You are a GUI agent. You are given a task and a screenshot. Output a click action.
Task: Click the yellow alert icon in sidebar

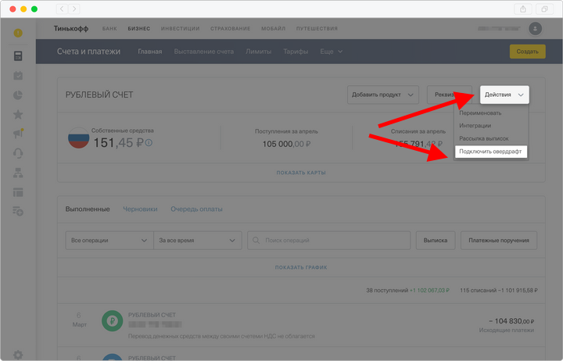point(18,33)
